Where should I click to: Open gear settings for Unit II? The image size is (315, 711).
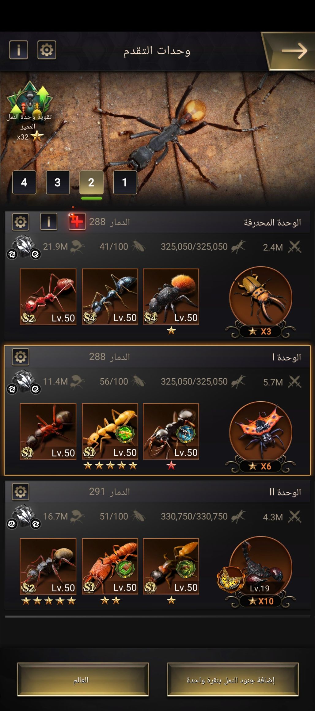(21, 491)
